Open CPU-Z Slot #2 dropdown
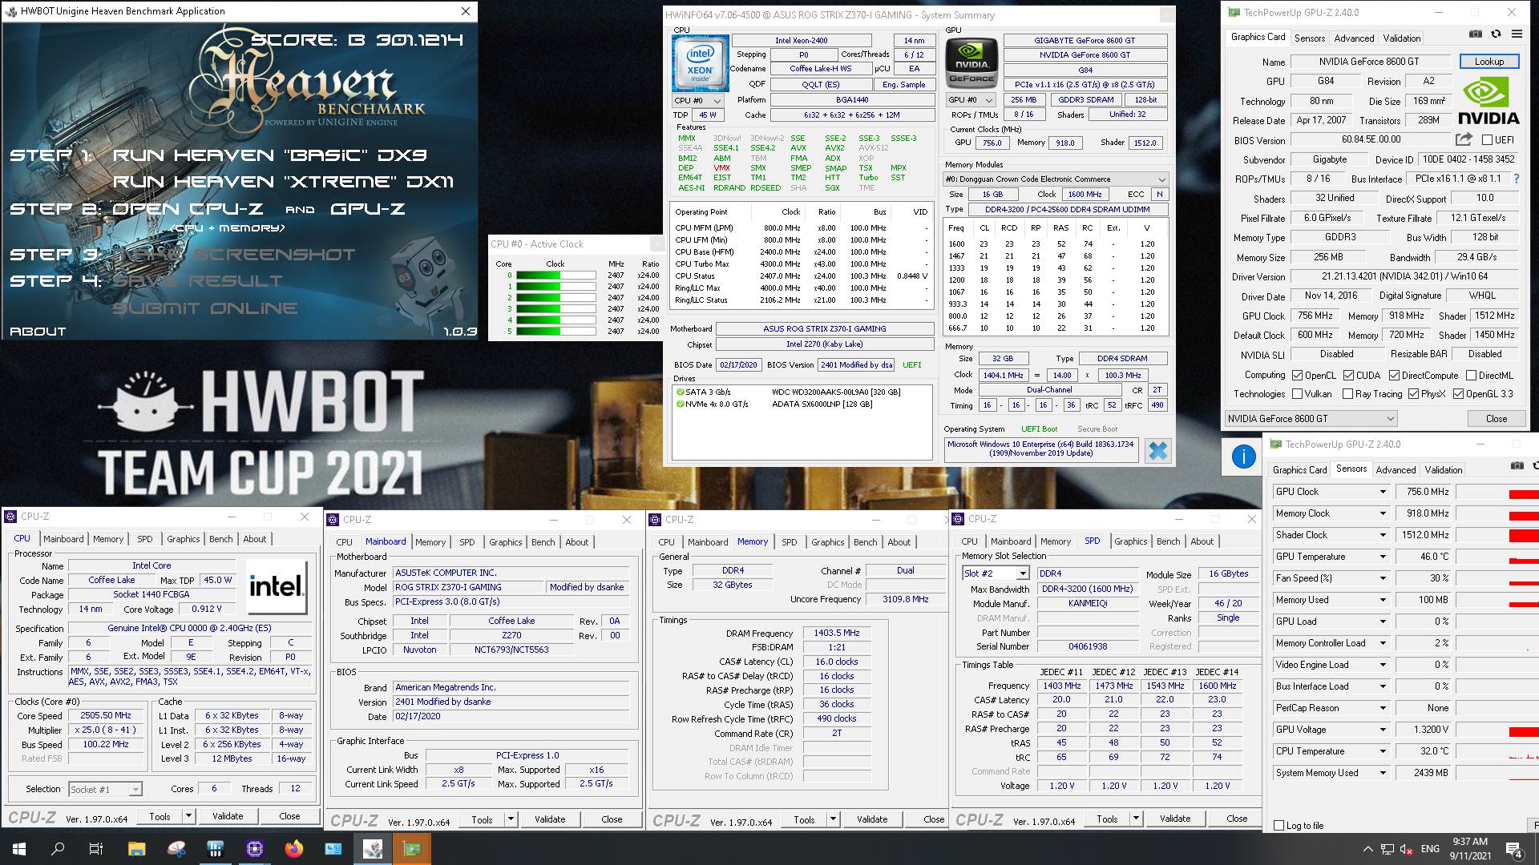 [996, 573]
